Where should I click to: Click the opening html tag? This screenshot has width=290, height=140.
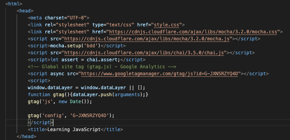(14, 4)
